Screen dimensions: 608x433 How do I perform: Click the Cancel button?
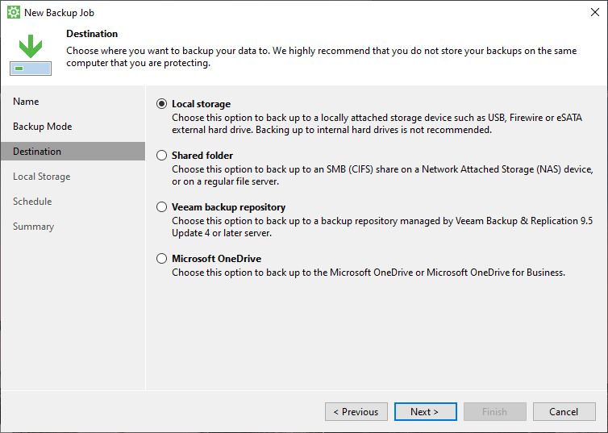point(564,412)
